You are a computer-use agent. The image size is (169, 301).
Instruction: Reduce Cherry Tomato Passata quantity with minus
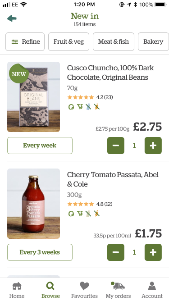point(116,252)
